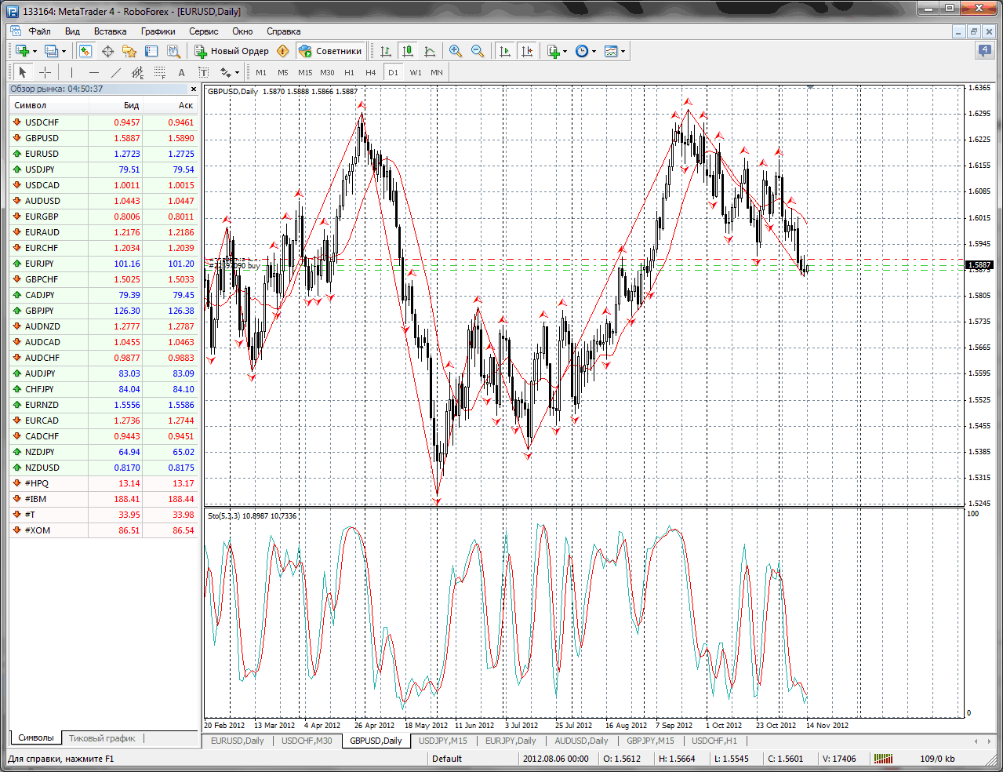Image resolution: width=1003 pixels, height=772 pixels.
Task: Toggle chart auto scroll
Action: 505,51
